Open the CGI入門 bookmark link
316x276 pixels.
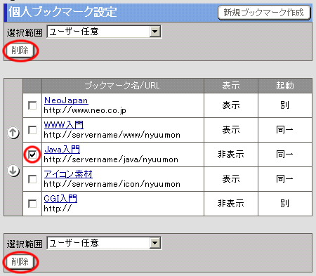60,199
